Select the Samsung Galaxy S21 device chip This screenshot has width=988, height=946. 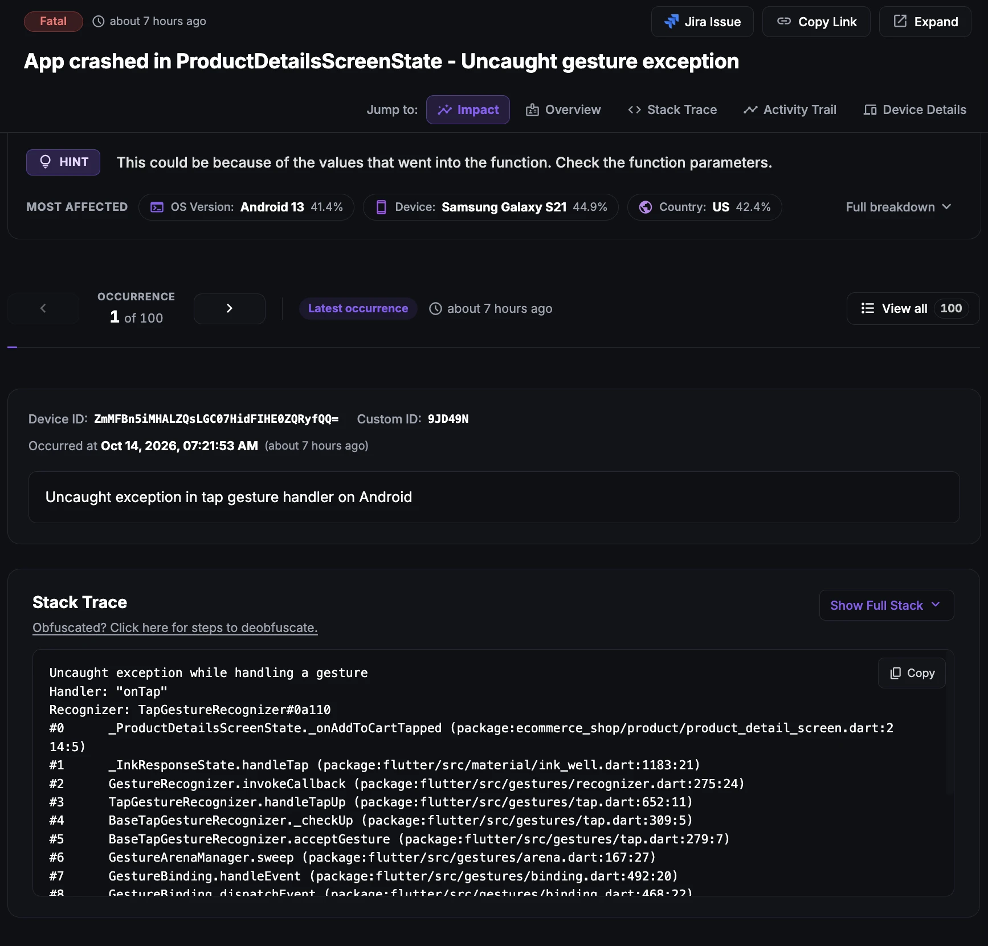[x=491, y=207]
